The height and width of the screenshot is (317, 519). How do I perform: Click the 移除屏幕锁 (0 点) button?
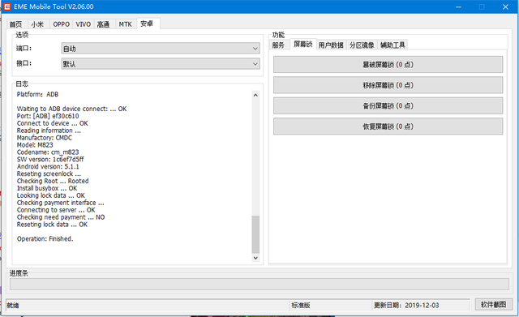click(x=388, y=85)
